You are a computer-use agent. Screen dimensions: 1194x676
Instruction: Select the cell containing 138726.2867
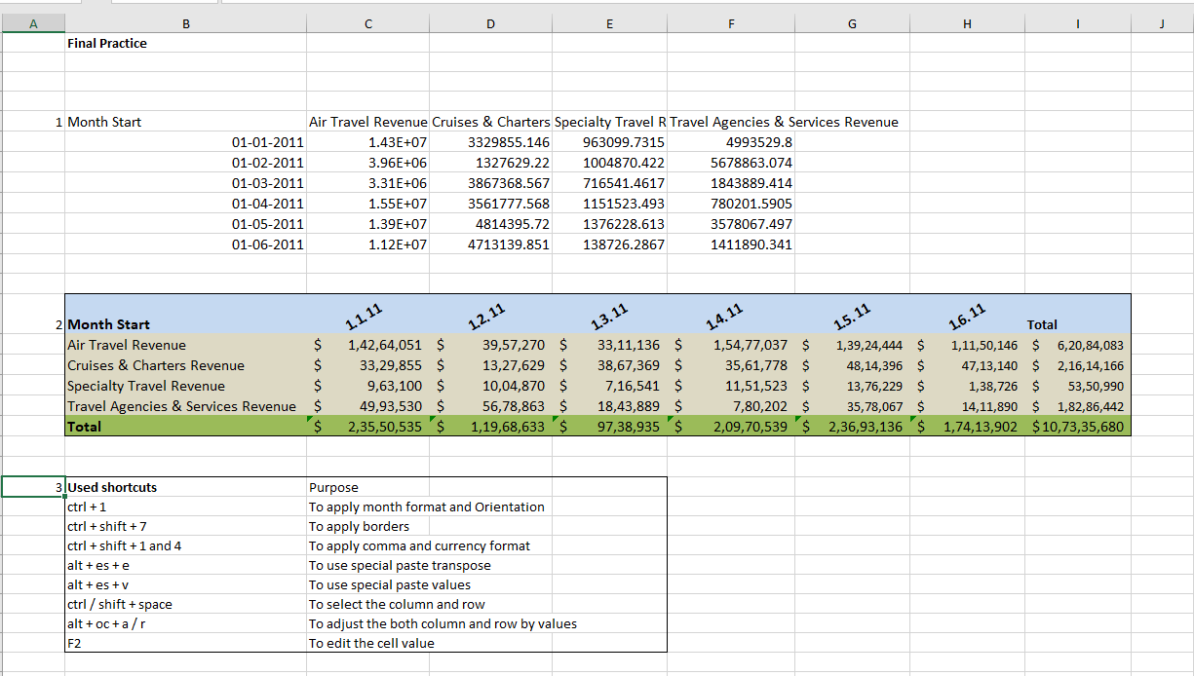tap(610, 244)
